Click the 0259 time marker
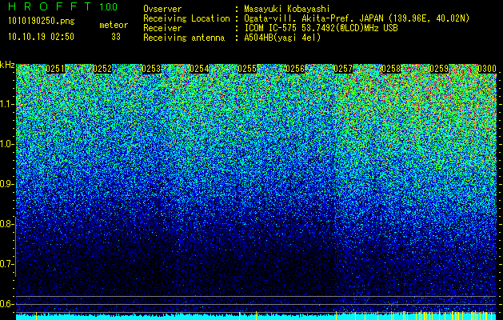 [439, 69]
